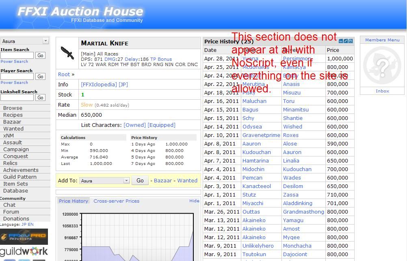The width and height of the screenshot is (407, 261).
Task: Open buyer Aladdinking's profile
Action: pyautogui.click(x=297, y=203)
